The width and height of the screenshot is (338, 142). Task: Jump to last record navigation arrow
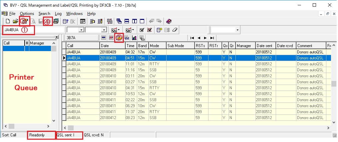click(212, 38)
